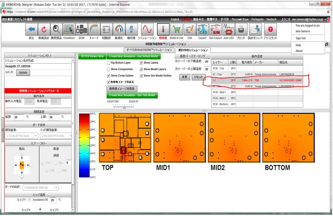
Task: Click the 3D PCB Viewer Beta button
Action: [x=92, y=56]
